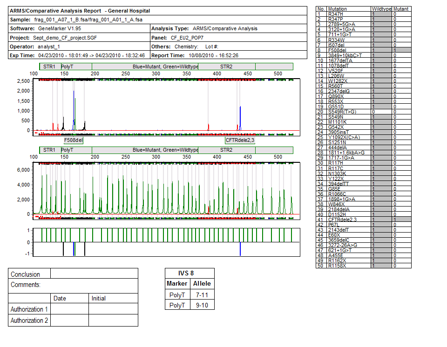Select the Mutant column header
Viewport: 447px width, 347px height.
click(401, 9)
